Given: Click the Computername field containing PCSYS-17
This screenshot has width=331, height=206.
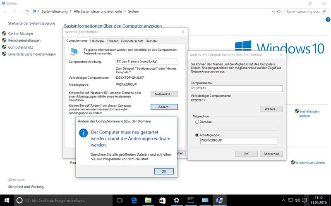Looking at the screenshot, I should [x=236, y=89].
